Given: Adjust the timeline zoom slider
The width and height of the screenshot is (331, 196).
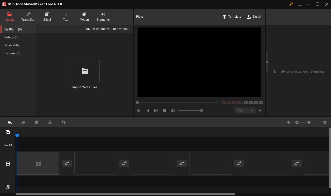Looking at the screenshot, I should pos(310,122).
